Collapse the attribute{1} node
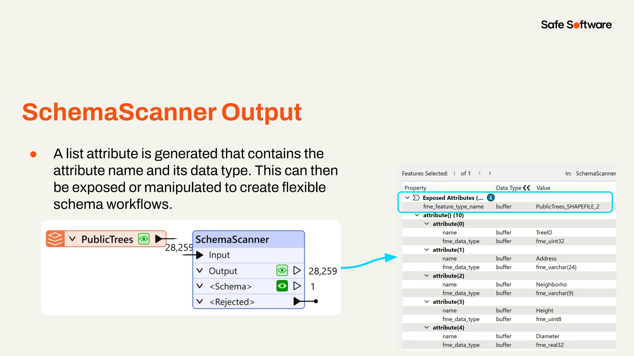This screenshot has width=634, height=356. [427, 250]
